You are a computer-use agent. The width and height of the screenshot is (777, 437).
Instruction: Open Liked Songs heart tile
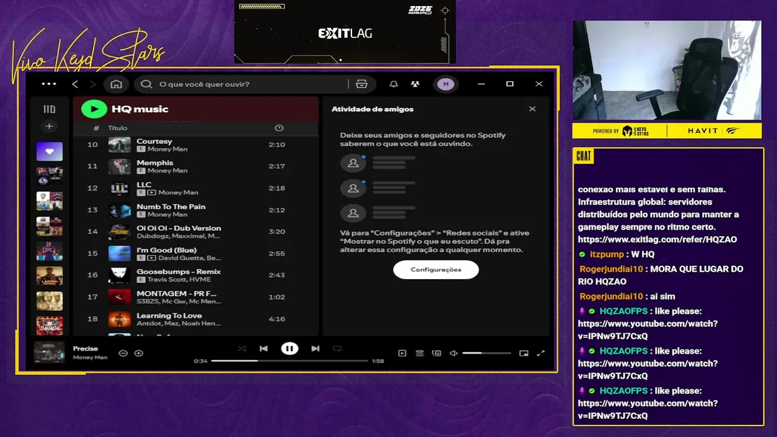[x=49, y=151]
